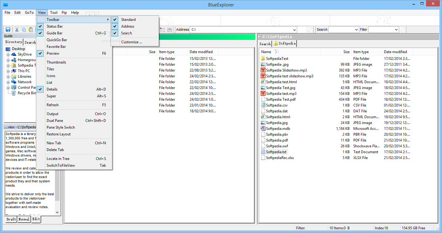Click the SoftpediaRec.xlsx file icon

click(x=263, y=158)
